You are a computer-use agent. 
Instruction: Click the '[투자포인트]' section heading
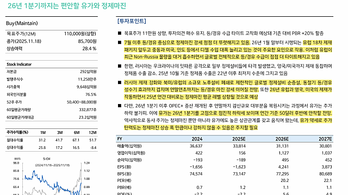pos(132,21)
